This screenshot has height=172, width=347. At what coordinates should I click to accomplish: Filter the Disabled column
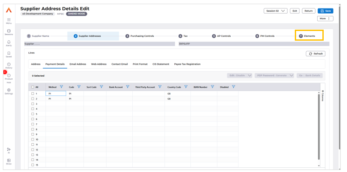pyautogui.click(x=233, y=87)
